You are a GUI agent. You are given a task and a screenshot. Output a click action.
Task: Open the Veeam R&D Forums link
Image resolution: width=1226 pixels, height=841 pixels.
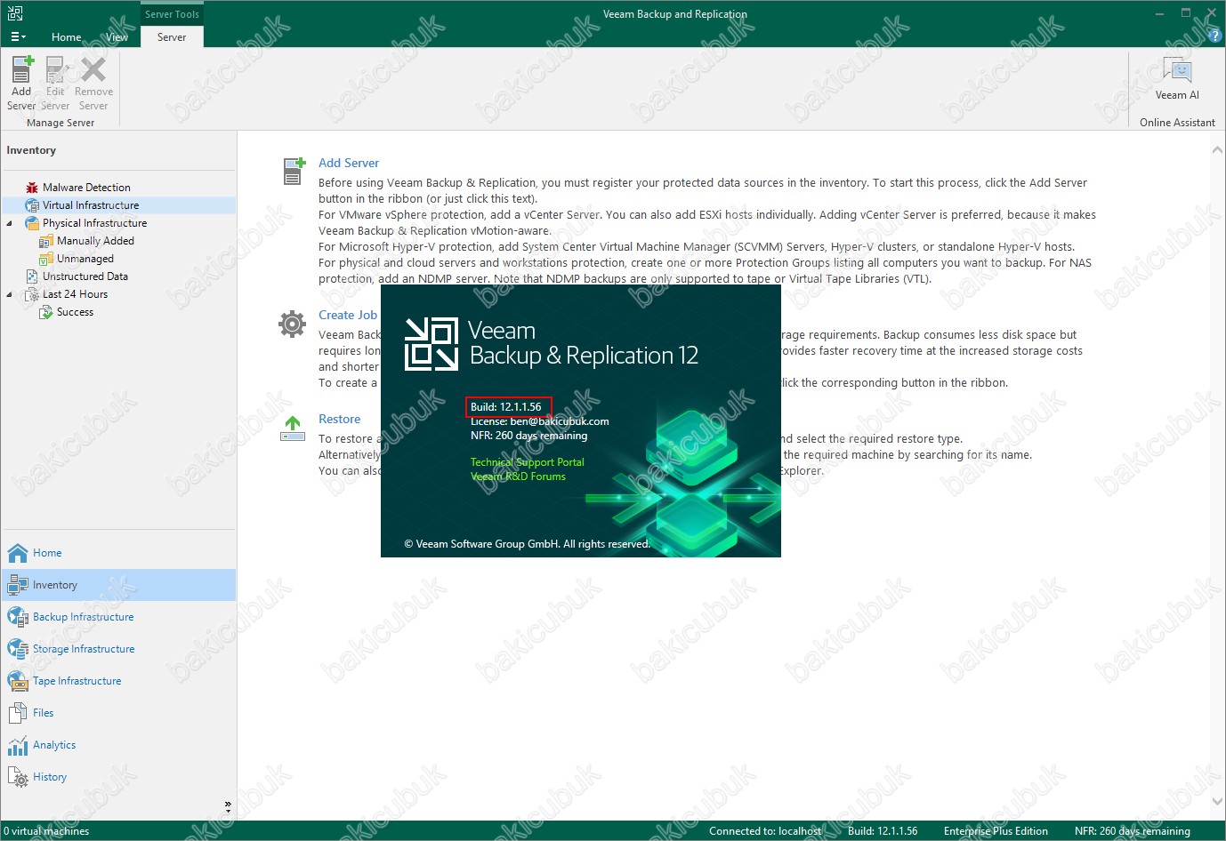[x=518, y=477]
